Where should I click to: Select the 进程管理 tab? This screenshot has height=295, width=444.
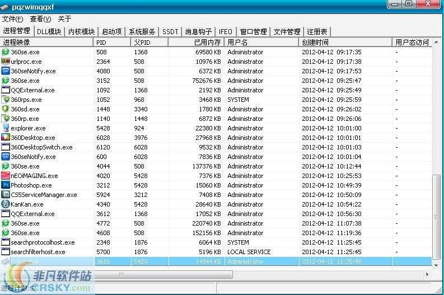click(x=16, y=31)
